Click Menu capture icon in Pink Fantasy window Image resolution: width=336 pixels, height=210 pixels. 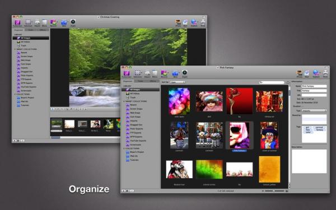155,73
